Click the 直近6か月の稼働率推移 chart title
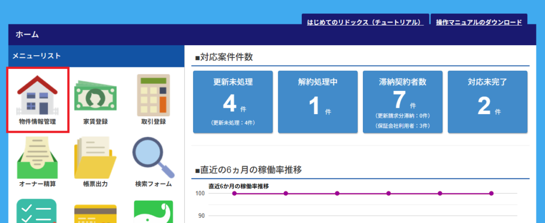The width and height of the screenshot is (545, 223). pos(238,186)
